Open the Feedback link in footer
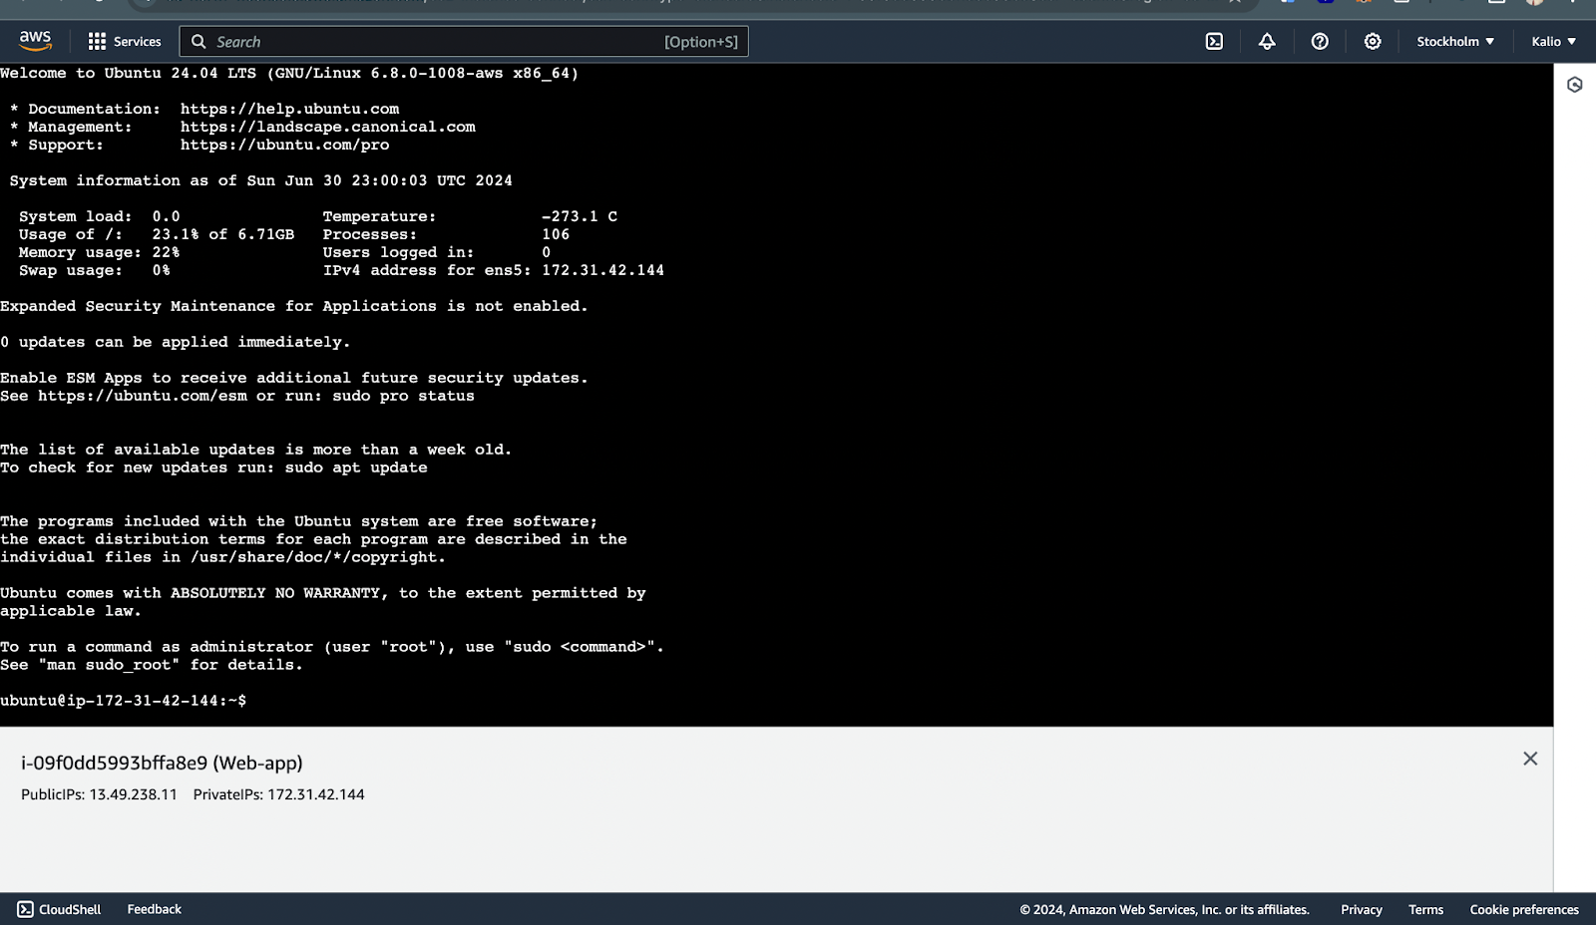1596x925 pixels. coord(155,909)
